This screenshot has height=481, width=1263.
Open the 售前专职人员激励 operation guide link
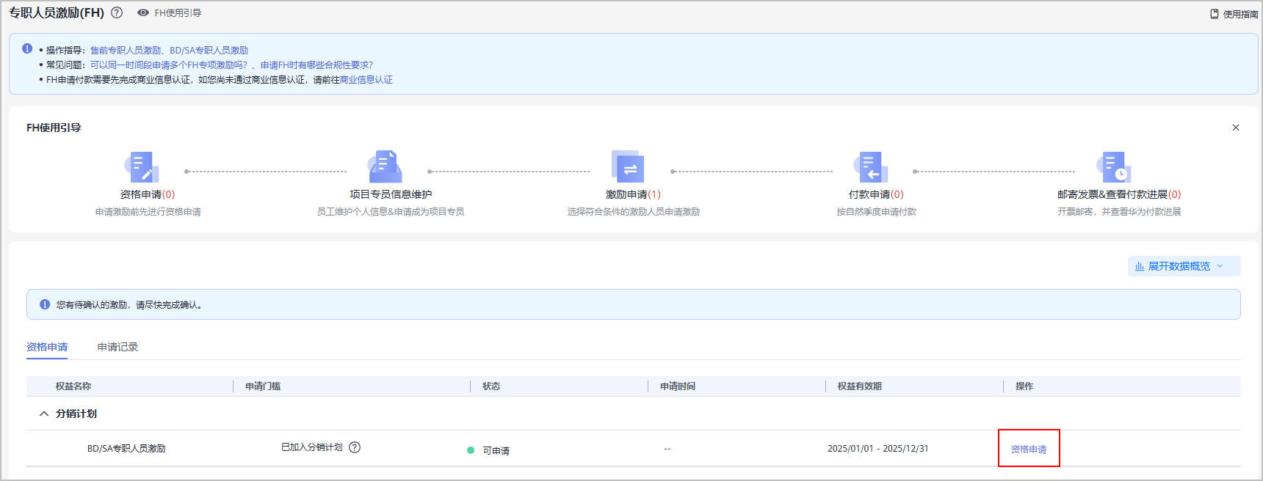coord(126,50)
